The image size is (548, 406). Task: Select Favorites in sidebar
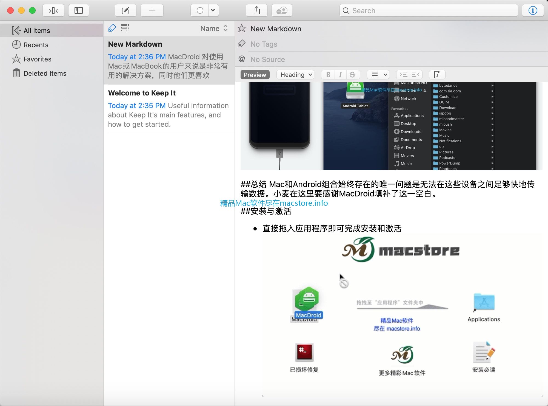52,59
